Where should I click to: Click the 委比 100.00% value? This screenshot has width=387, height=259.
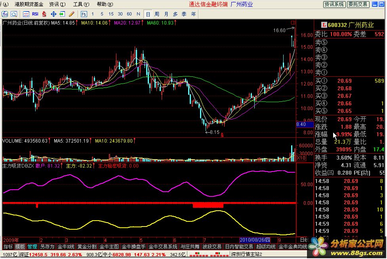click(x=341, y=34)
